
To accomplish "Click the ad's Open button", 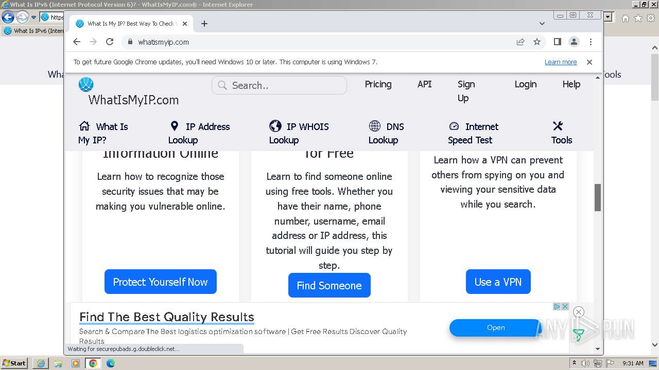I will [x=496, y=328].
